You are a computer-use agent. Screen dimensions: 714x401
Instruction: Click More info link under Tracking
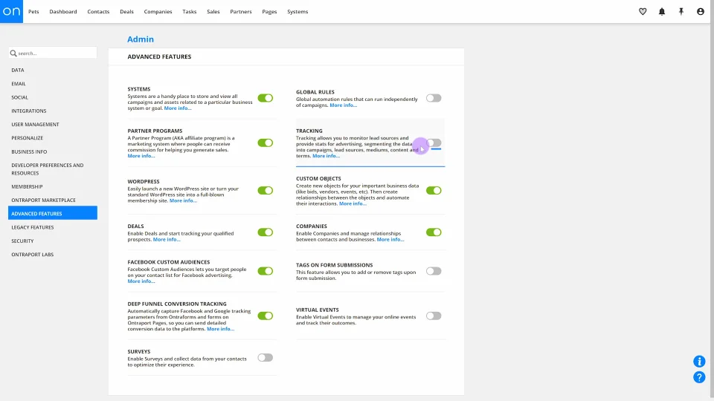click(326, 156)
